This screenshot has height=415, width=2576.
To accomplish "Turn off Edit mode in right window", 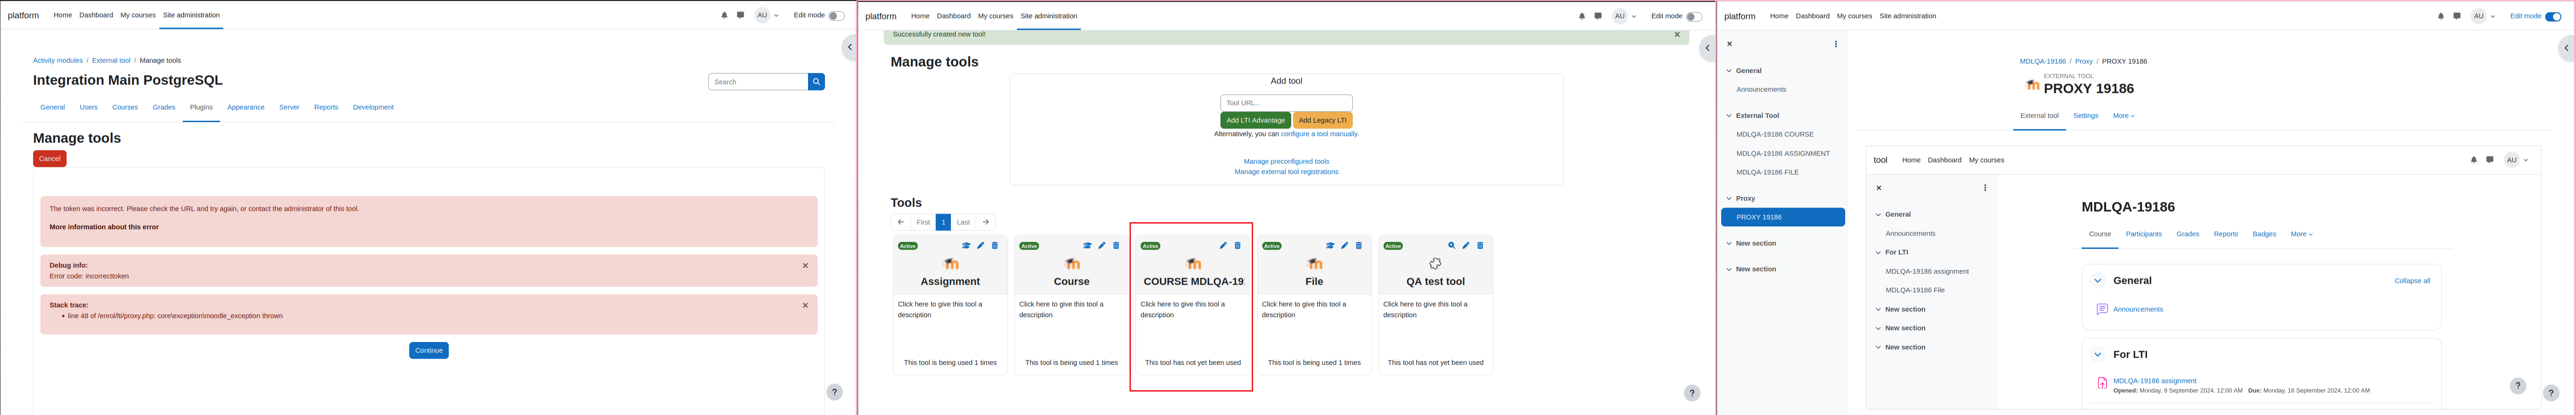I will (2553, 16).
